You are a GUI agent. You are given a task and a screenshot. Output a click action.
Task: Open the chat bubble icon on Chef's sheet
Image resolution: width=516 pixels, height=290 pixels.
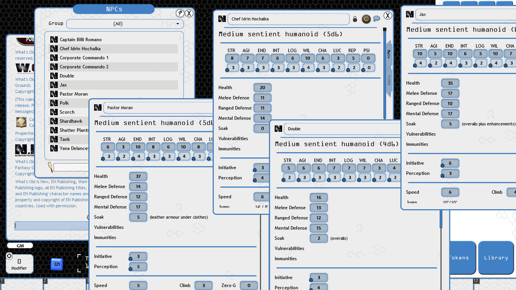pyautogui.click(x=377, y=18)
